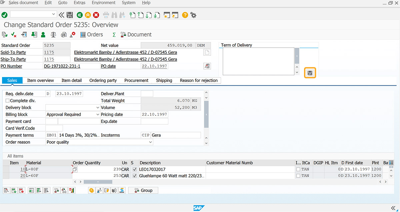The width and height of the screenshot is (400, 212).
Task: Click the item details magnifier icon below the table
Action: point(6,190)
